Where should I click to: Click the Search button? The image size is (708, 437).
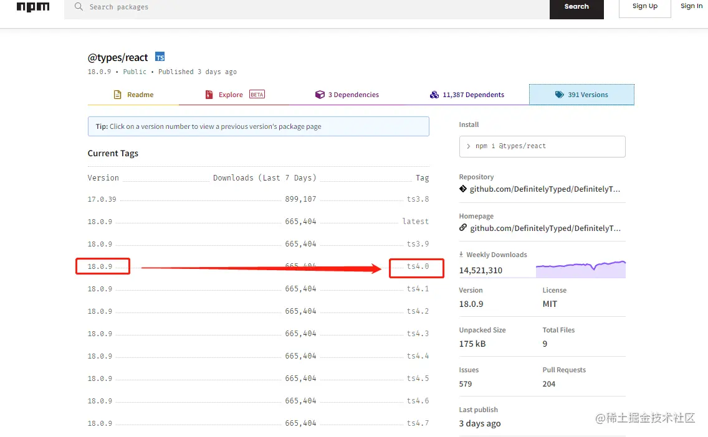tap(576, 7)
